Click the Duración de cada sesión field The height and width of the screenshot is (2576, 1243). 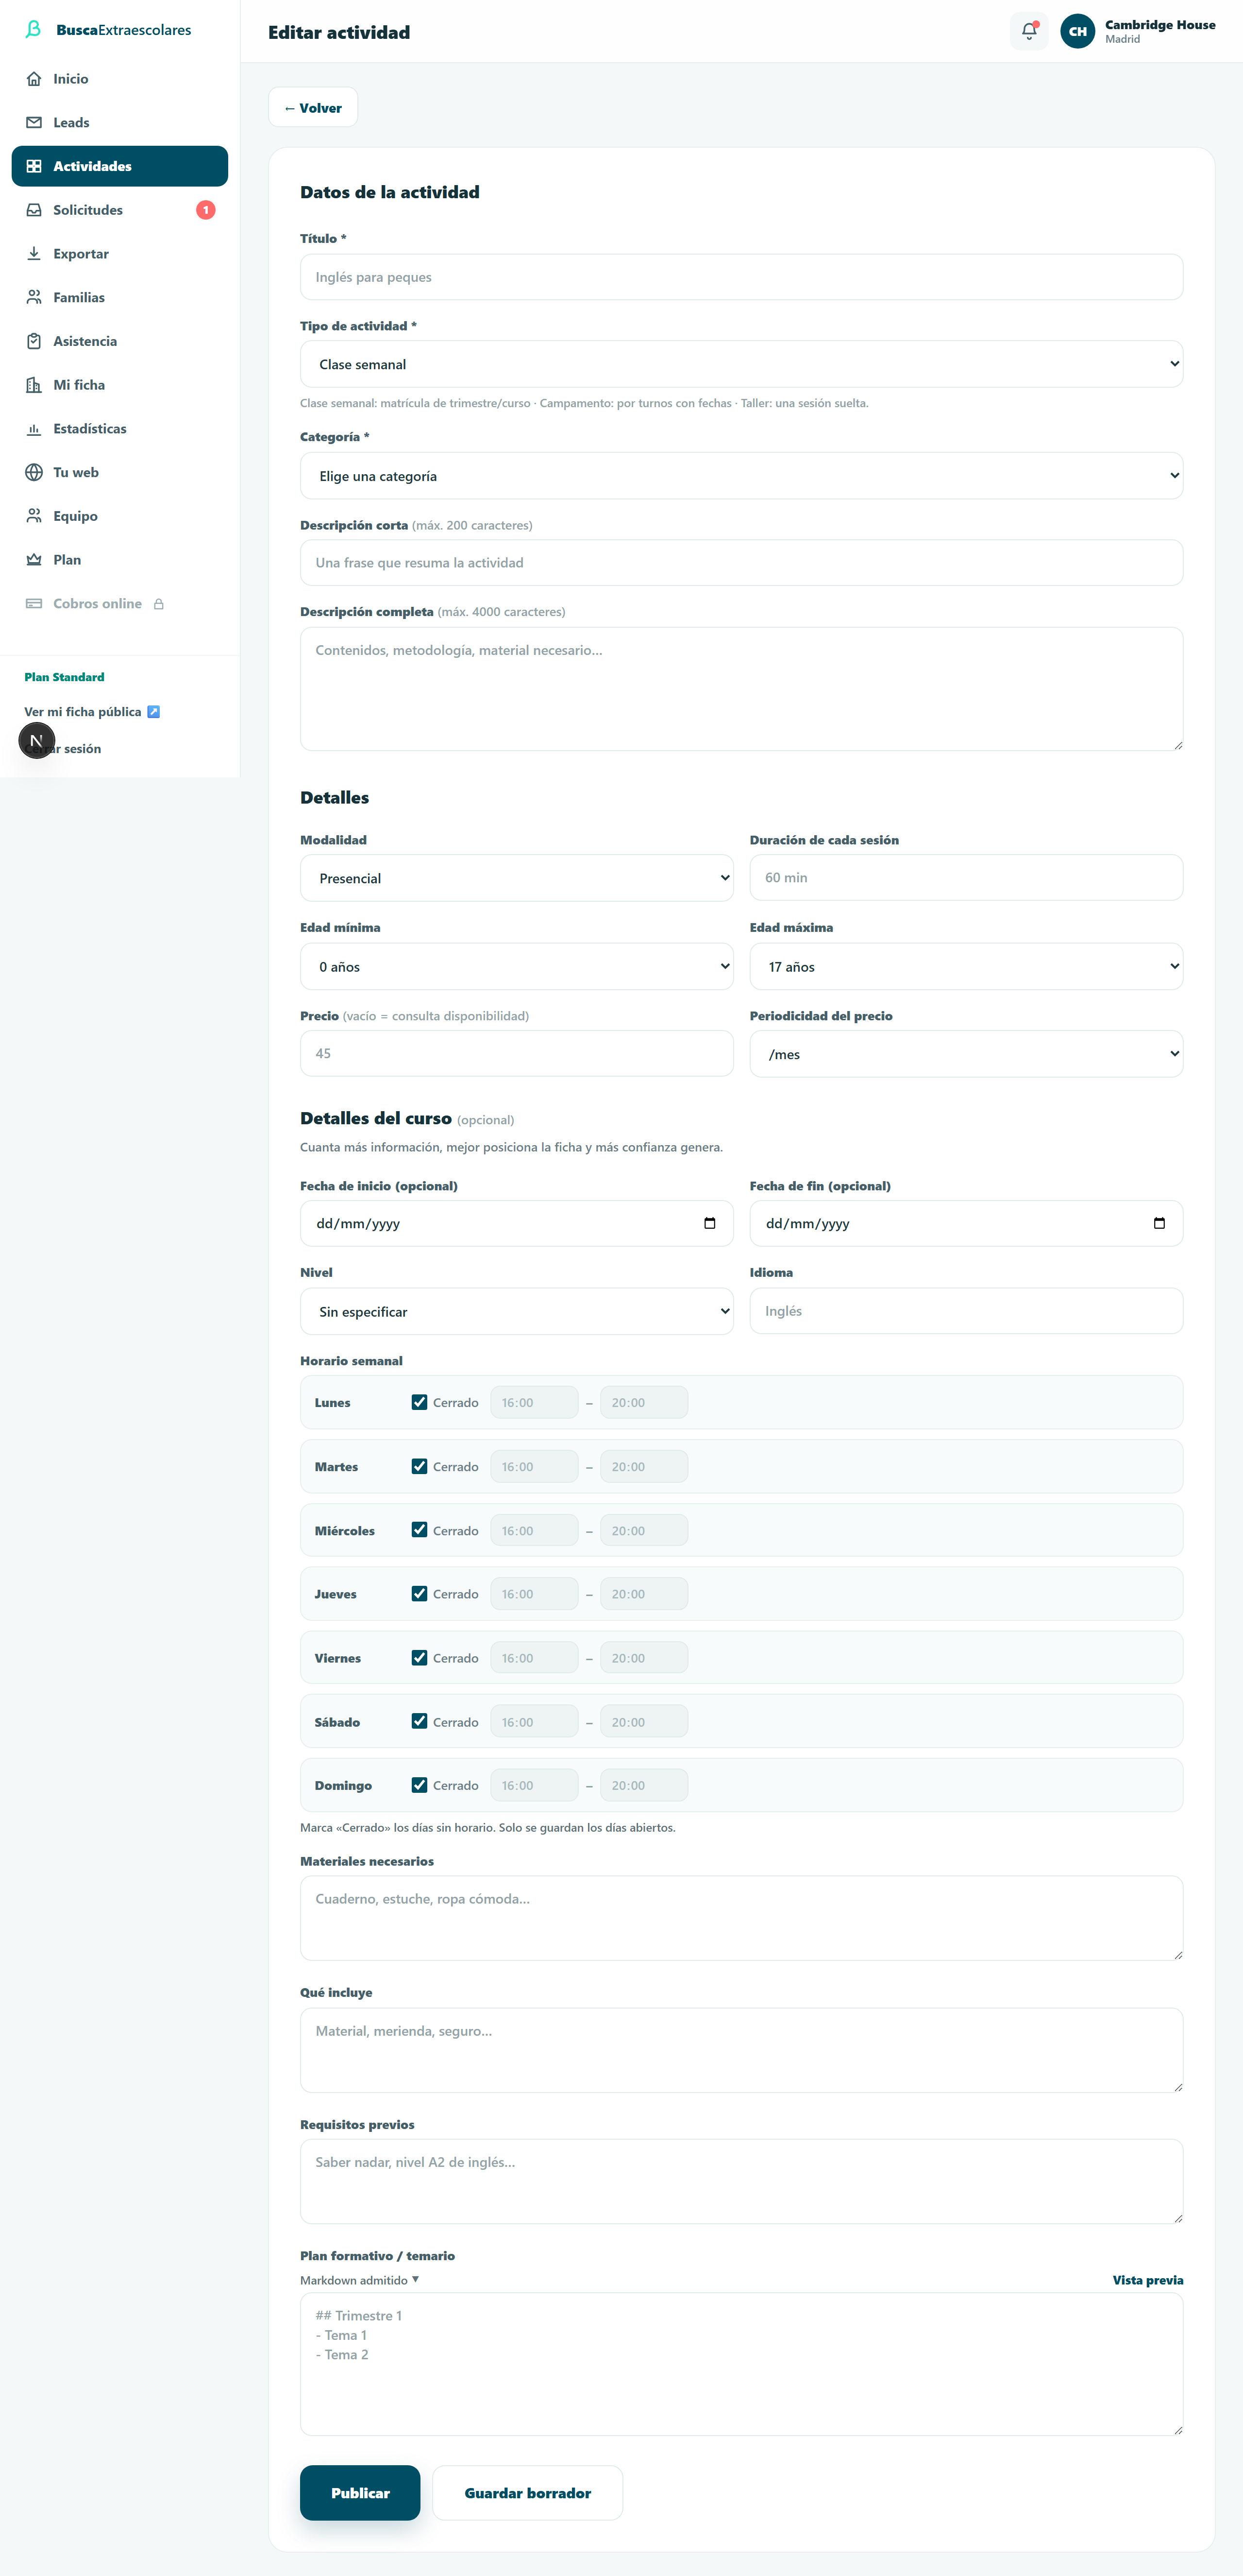pyautogui.click(x=966, y=877)
